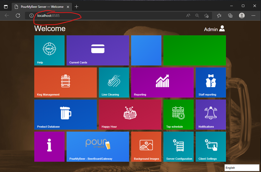Open Client Settings tile
This screenshot has width=261, height=172.
click(x=211, y=147)
